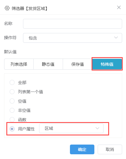The image size is (126, 159).
Task: Switch to the 保存值 tab
Action: (x=77, y=64)
